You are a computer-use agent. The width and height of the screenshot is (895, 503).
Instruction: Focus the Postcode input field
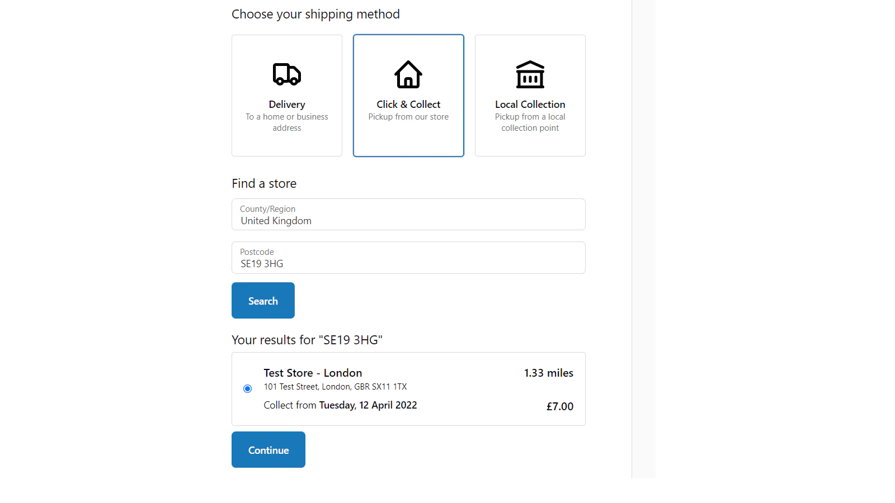[408, 258]
